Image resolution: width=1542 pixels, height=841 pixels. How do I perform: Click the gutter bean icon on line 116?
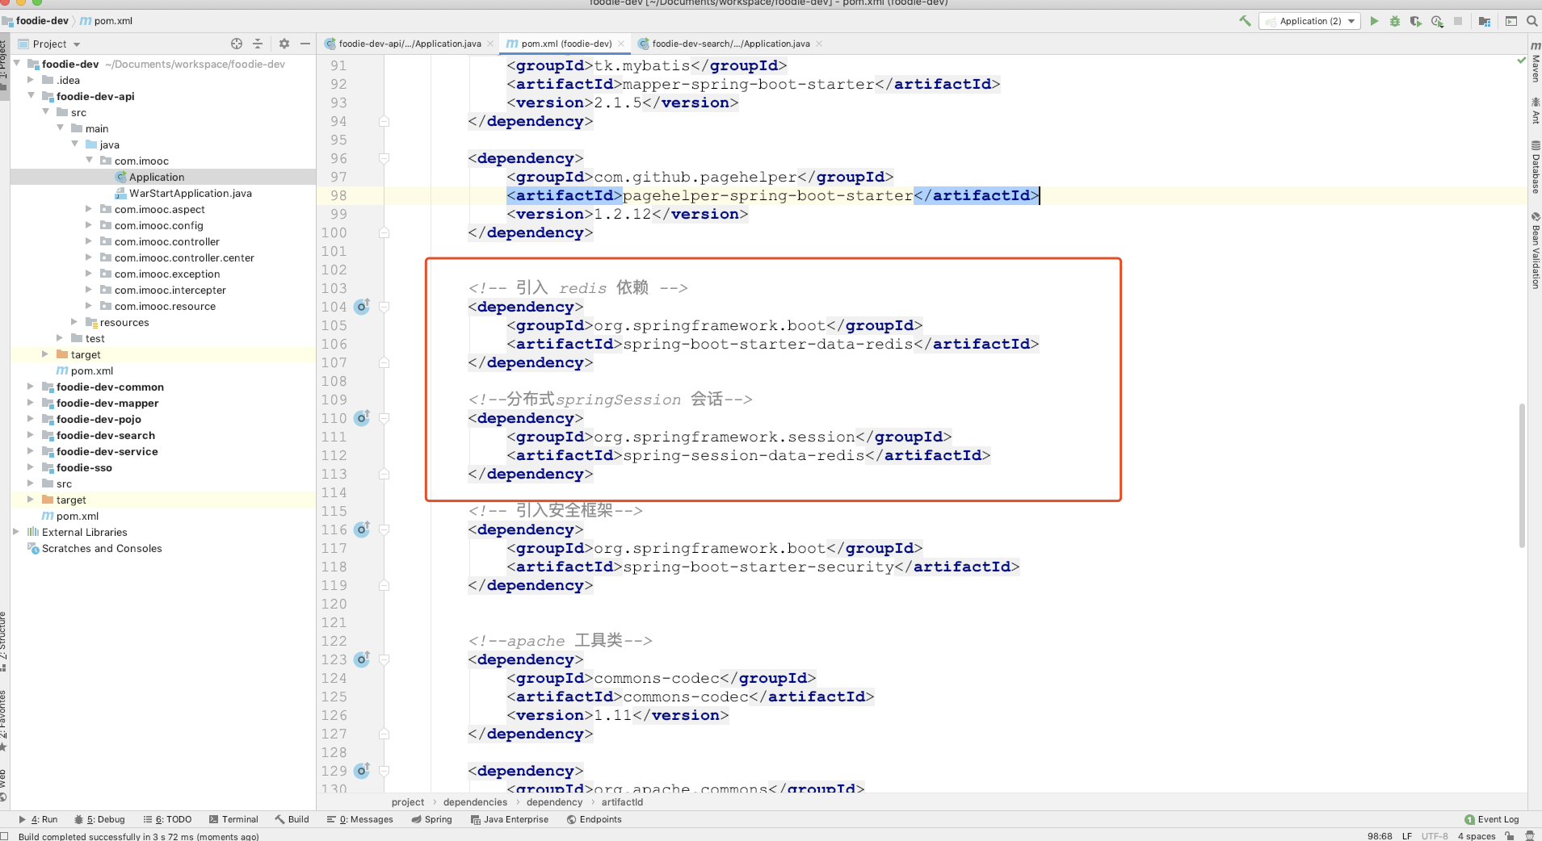pos(362,529)
